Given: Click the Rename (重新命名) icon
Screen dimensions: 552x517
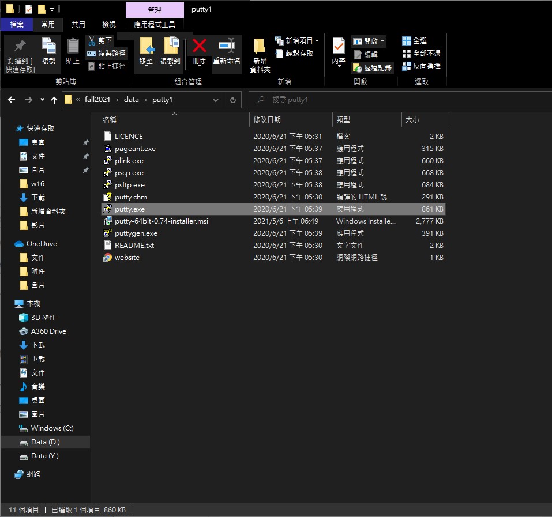Looking at the screenshot, I should coord(227,46).
